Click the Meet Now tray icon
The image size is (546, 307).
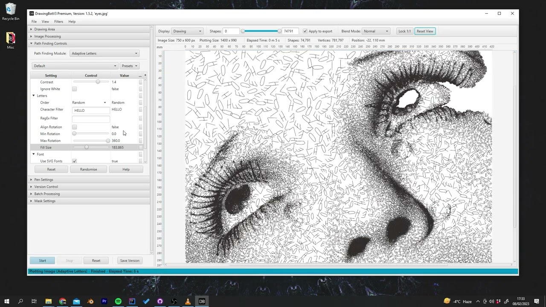[485, 301]
